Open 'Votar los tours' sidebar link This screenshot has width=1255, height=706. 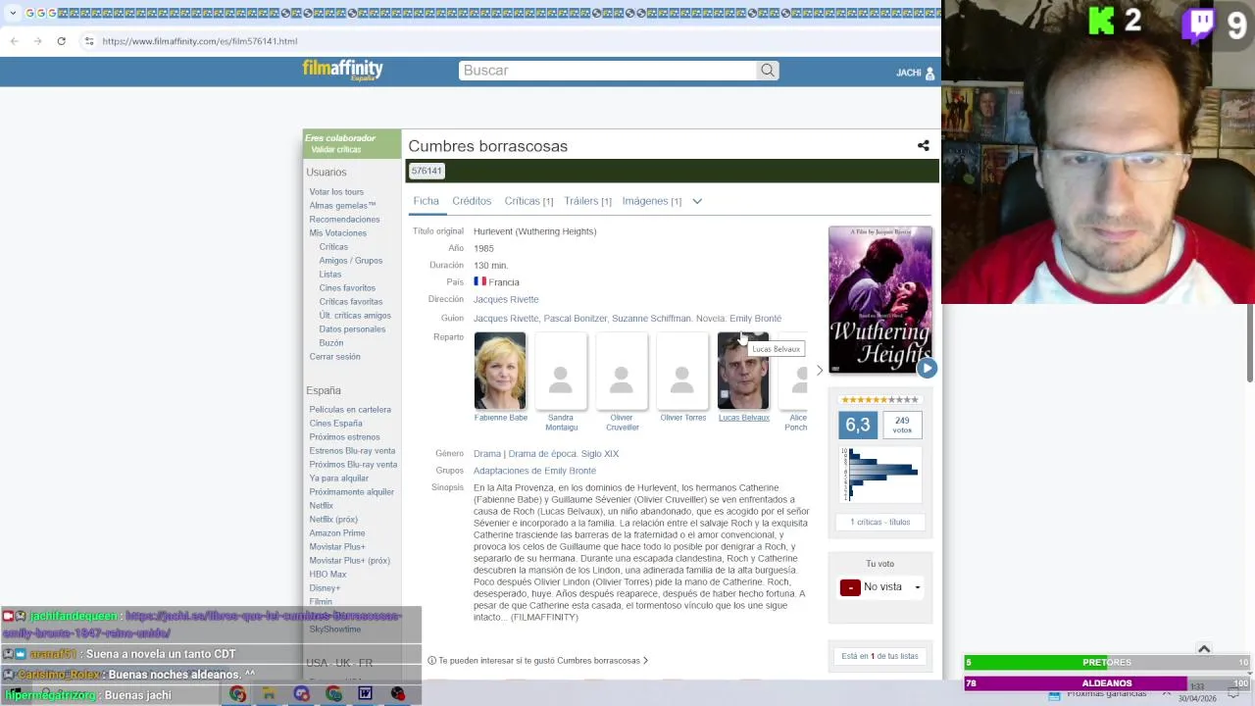click(336, 192)
